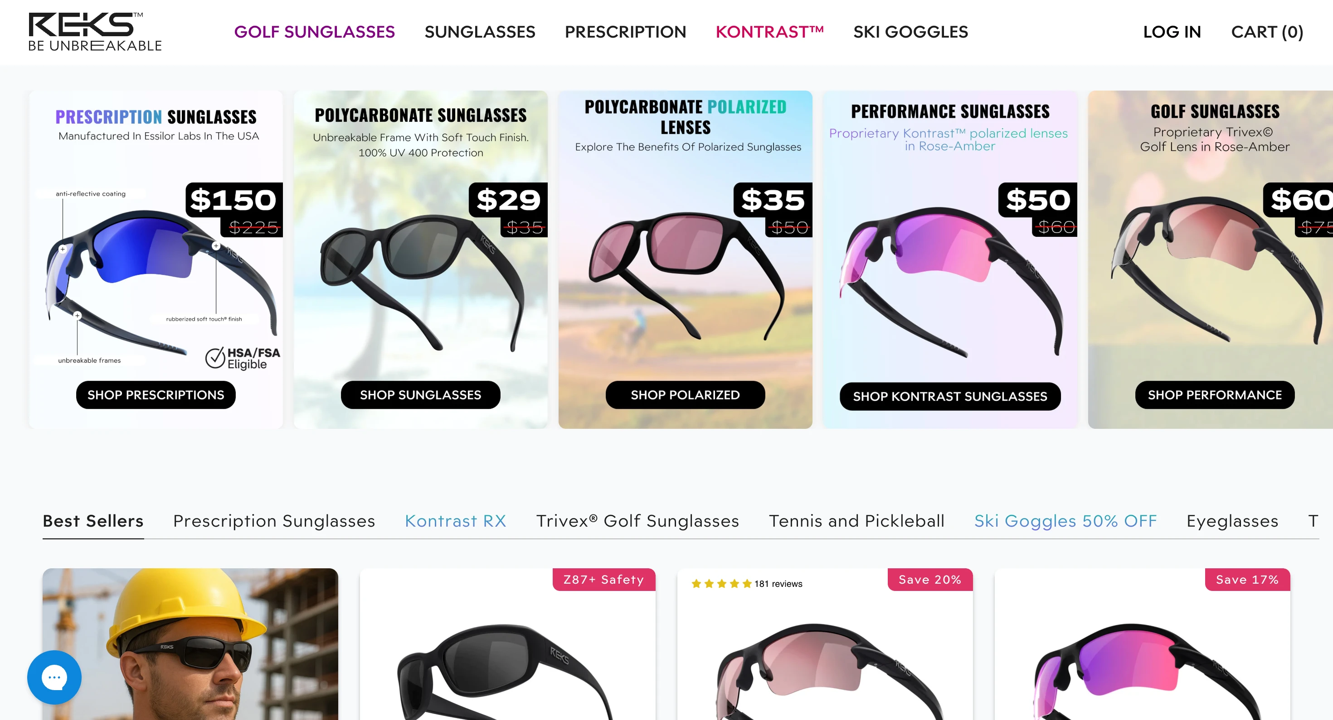Click the REKS Be Unbreakable logo
Viewport: 1333px width, 720px height.
click(x=95, y=32)
